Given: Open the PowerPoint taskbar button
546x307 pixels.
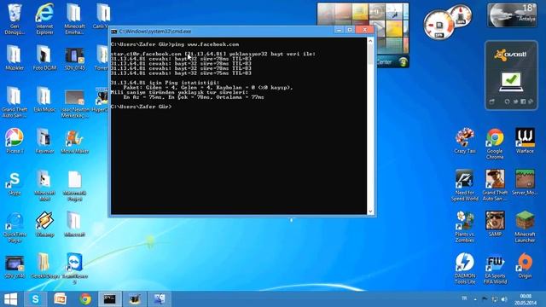Looking at the screenshot, I should point(61,299).
